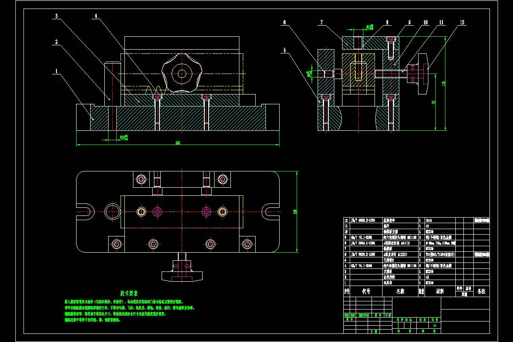The height and width of the screenshot is (342, 513).
Task: Click the 技术要求 heading text
Action: point(129,294)
